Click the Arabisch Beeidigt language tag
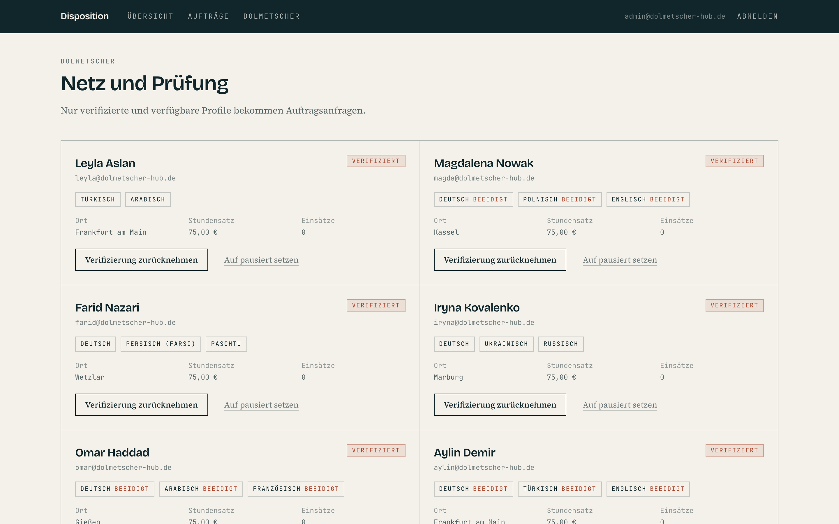Screen dimensions: 839x524 (x=201, y=489)
